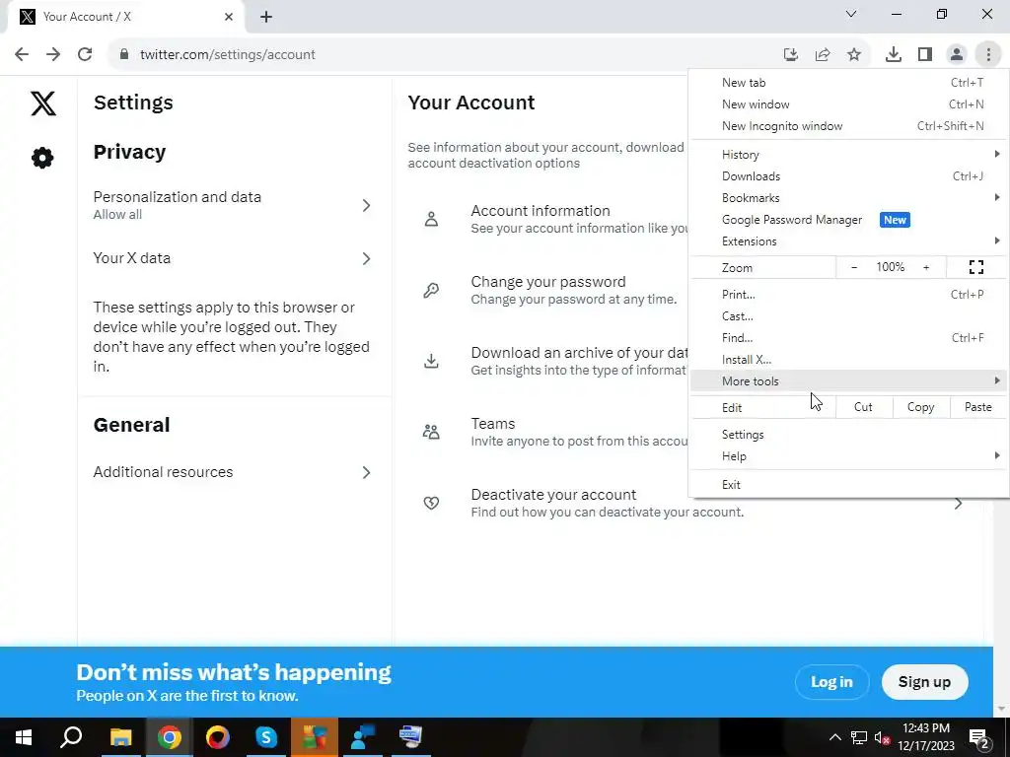Open taskbar search magnifier

pos(71,737)
